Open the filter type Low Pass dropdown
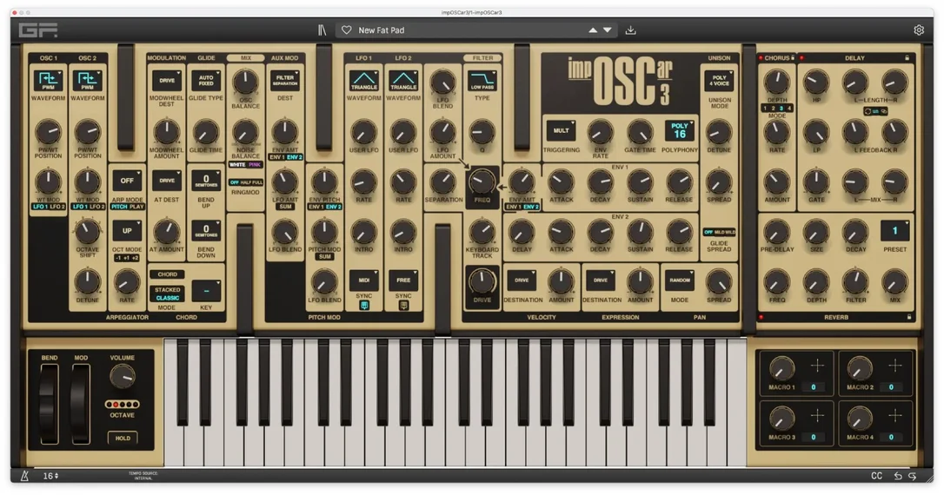The image size is (944, 495). 482,81
